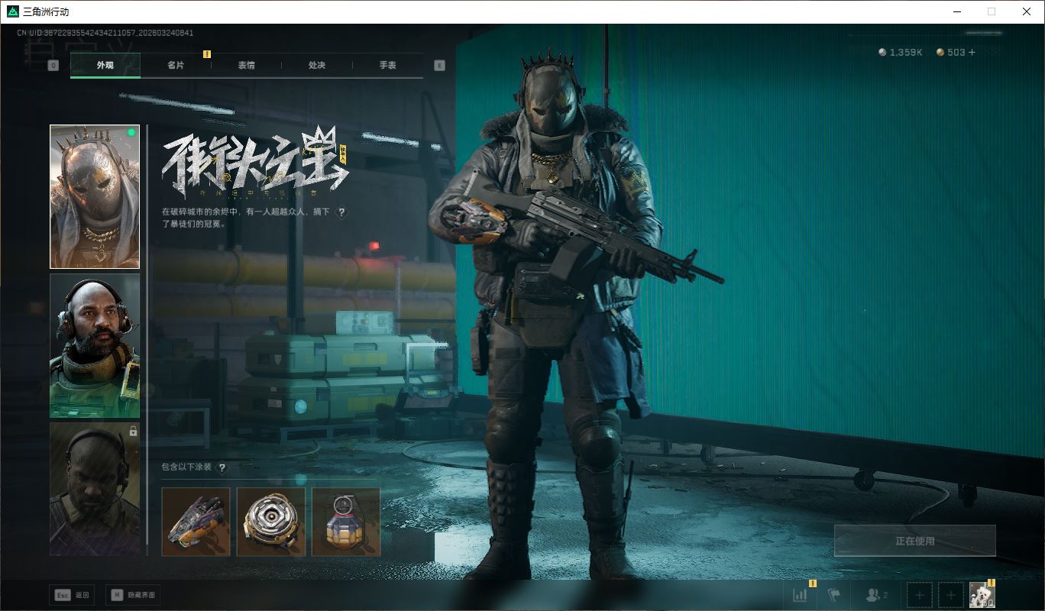Open the statistics bar chart icon
Screen dimensions: 1045x611
point(800,595)
